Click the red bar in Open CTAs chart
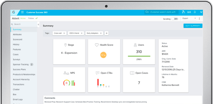Image resolution: width=213 pixels, height=104 pixels. pos(98,82)
